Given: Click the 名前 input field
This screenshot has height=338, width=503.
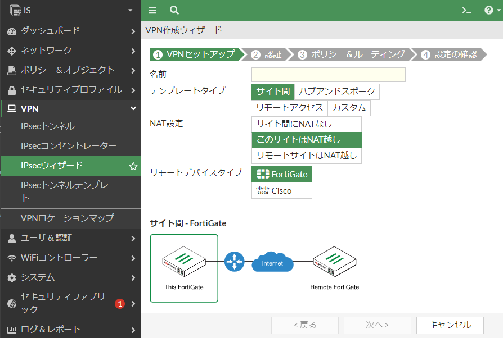Looking at the screenshot, I should 329,75.
